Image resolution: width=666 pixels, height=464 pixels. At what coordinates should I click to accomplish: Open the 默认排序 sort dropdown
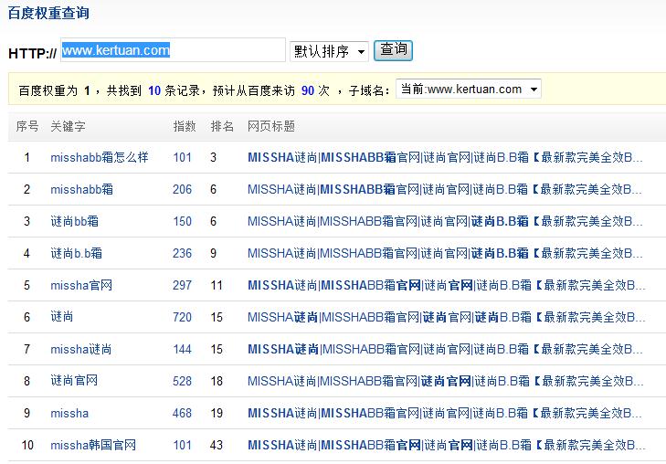point(329,51)
